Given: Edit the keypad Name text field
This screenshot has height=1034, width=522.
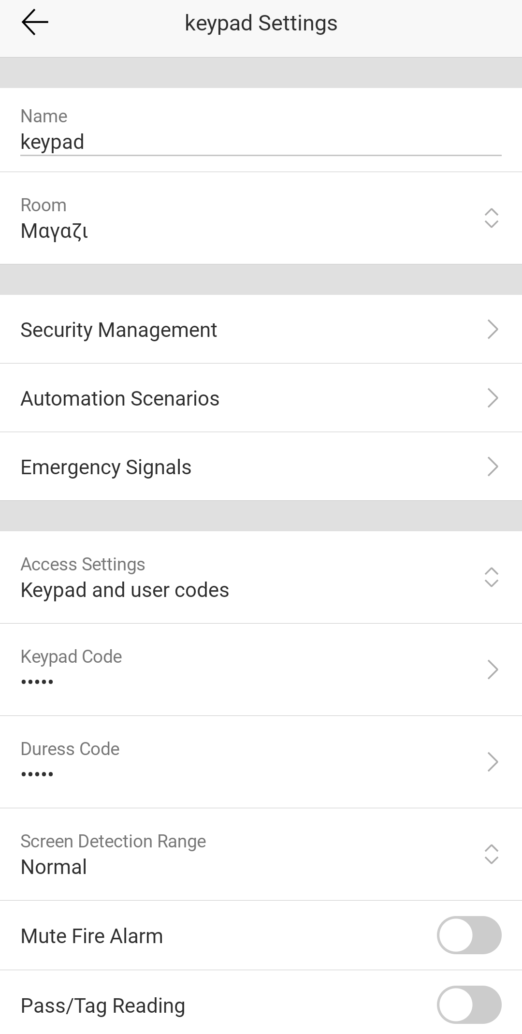Looking at the screenshot, I should click(261, 142).
